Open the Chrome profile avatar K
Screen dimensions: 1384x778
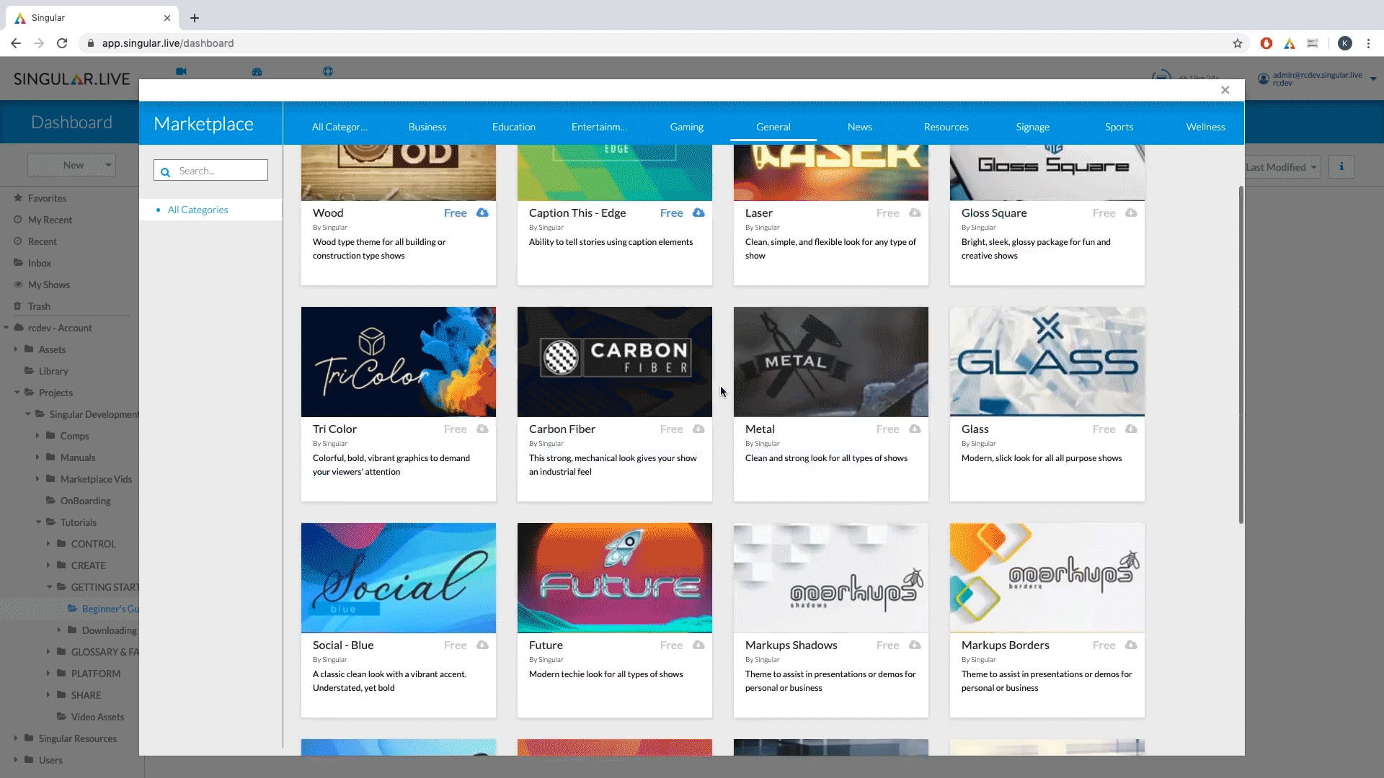coord(1344,43)
